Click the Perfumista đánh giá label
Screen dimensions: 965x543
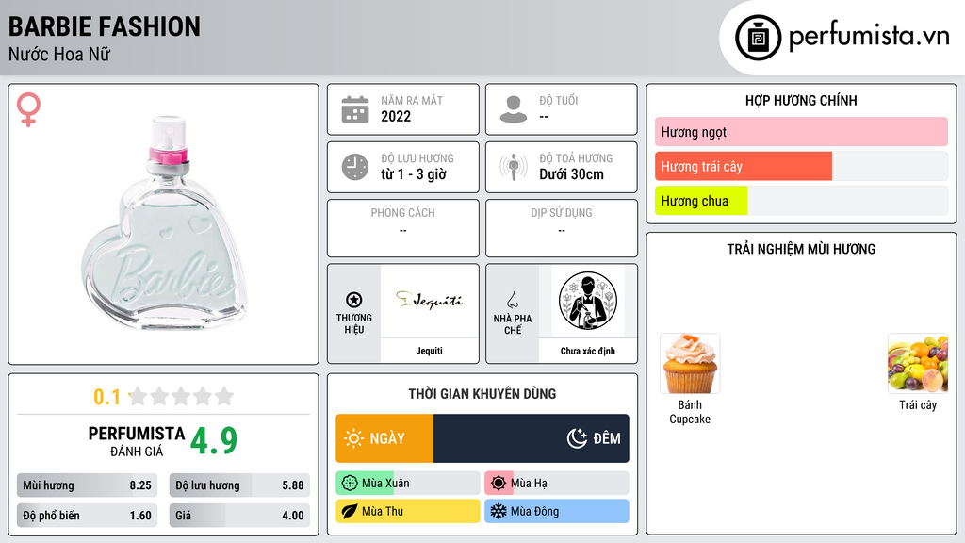137,441
